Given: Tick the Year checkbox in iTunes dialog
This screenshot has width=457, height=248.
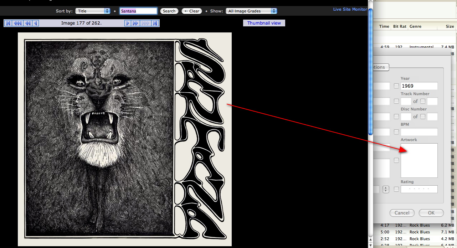Looking at the screenshot, I should pos(396,86).
